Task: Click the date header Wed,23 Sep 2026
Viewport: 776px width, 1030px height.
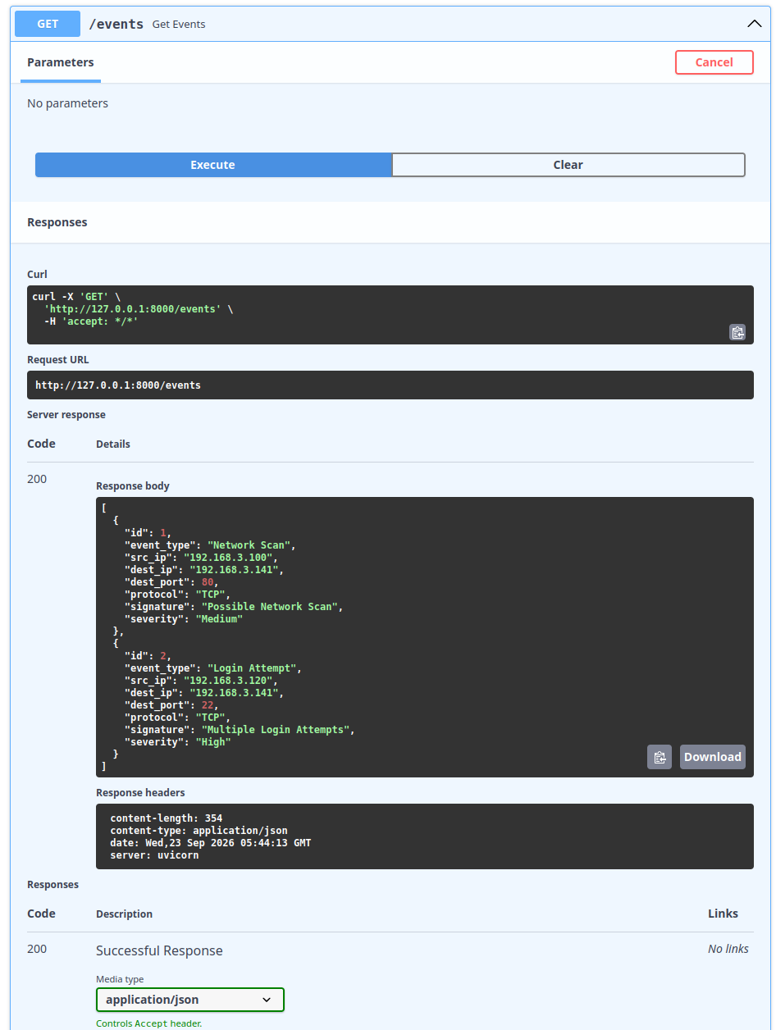Action: tap(211, 843)
